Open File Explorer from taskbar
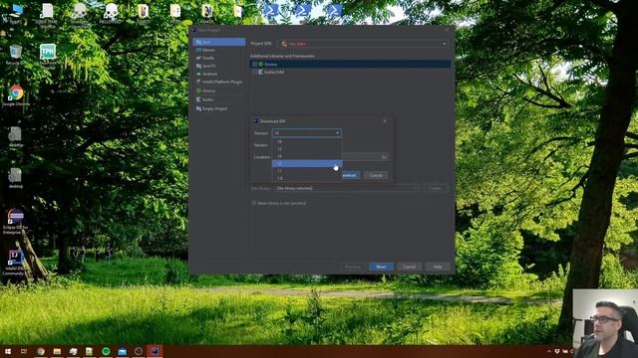The height and width of the screenshot is (358, 638). tap(57, 351)
